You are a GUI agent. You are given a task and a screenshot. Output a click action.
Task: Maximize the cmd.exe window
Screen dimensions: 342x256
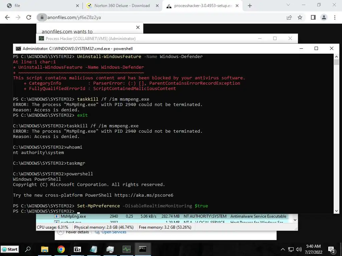(x=316, y=48)
